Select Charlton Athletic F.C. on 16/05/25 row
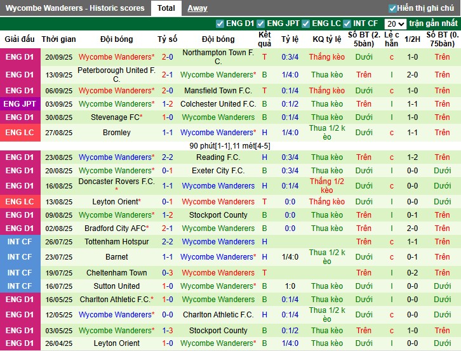This screenshot has height=351, width=461. [x=116, y=300]
